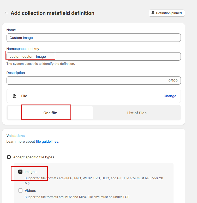Click the Videos supported formats description text

click(77, 197)
